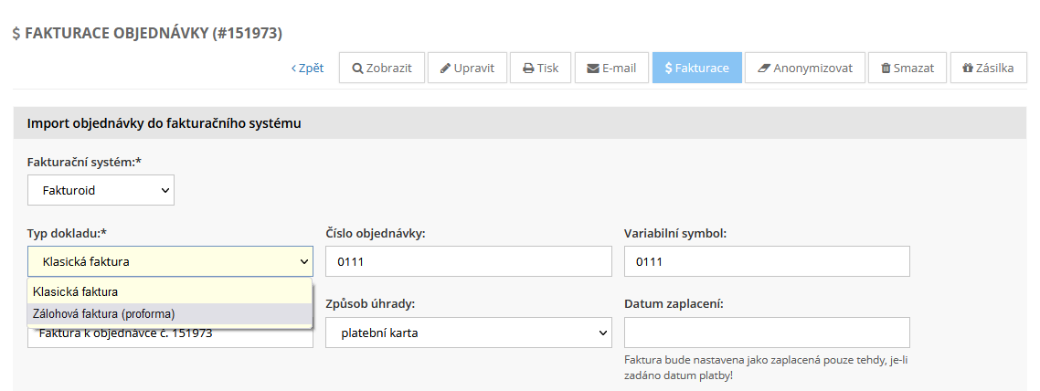Viewport: 1040px width, 391px height.
Task: Focus the Variabilní symbol field
Action: pyautogui.click(x=767, y=261)
